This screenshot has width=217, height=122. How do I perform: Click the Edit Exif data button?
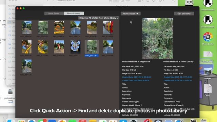point(184,14)
